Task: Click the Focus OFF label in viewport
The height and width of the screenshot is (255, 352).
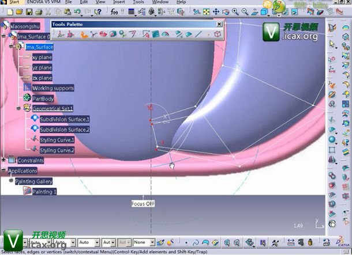Action: 143,204
